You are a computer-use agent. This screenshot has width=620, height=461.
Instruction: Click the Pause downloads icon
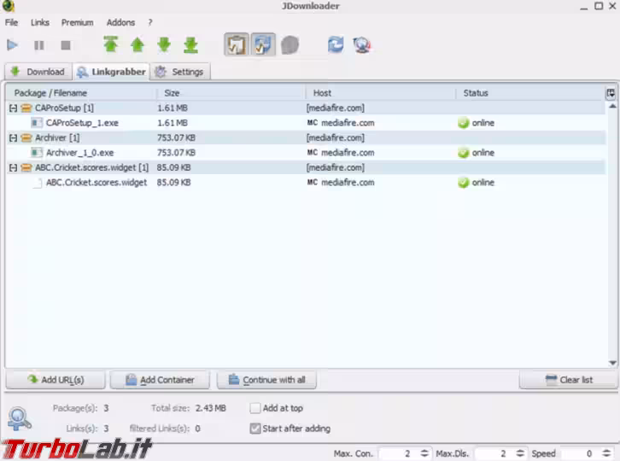pyautogui.click(x=39, y=45)
